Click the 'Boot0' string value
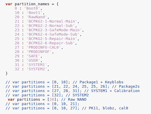 click(32, 8)
